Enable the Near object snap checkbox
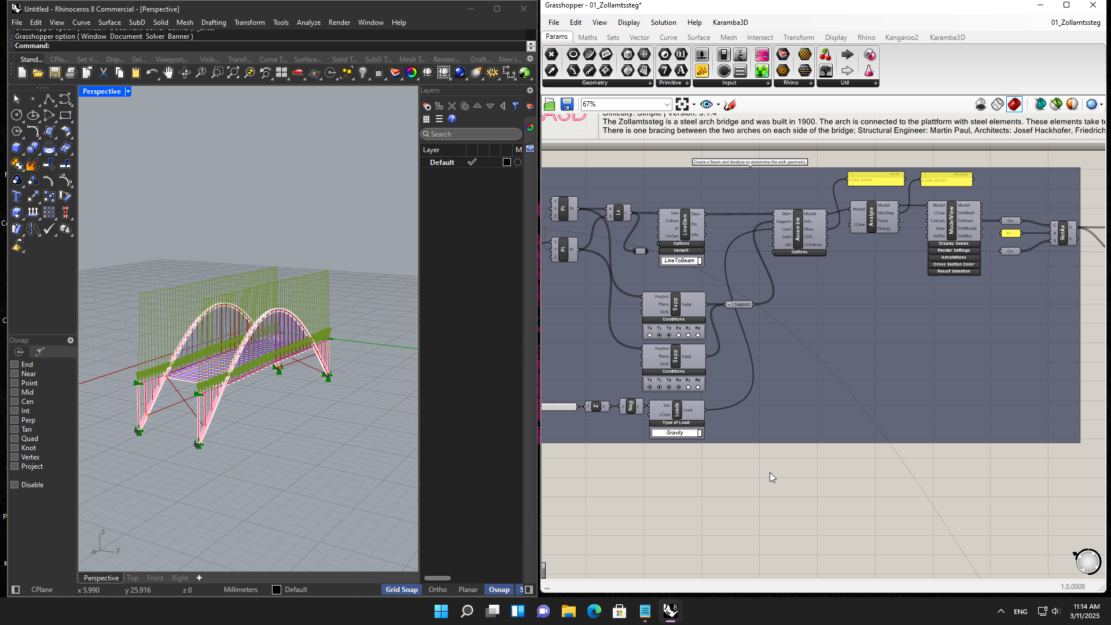Screen dimensions: 1111x625 click(15, 374)
